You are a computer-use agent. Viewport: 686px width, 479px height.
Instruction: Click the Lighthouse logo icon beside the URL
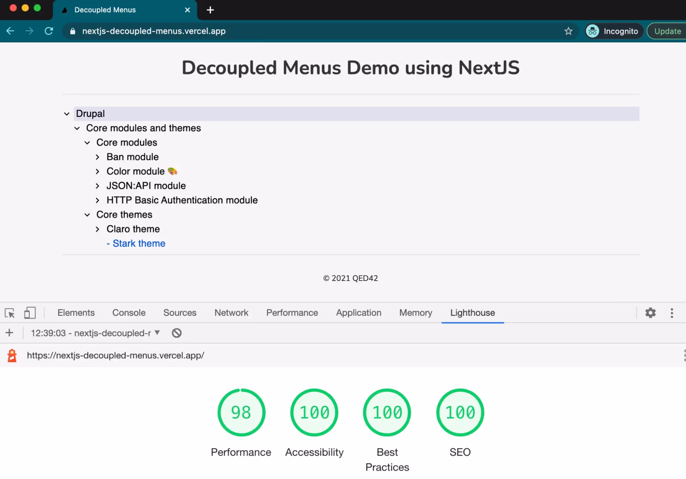(12, 355)
